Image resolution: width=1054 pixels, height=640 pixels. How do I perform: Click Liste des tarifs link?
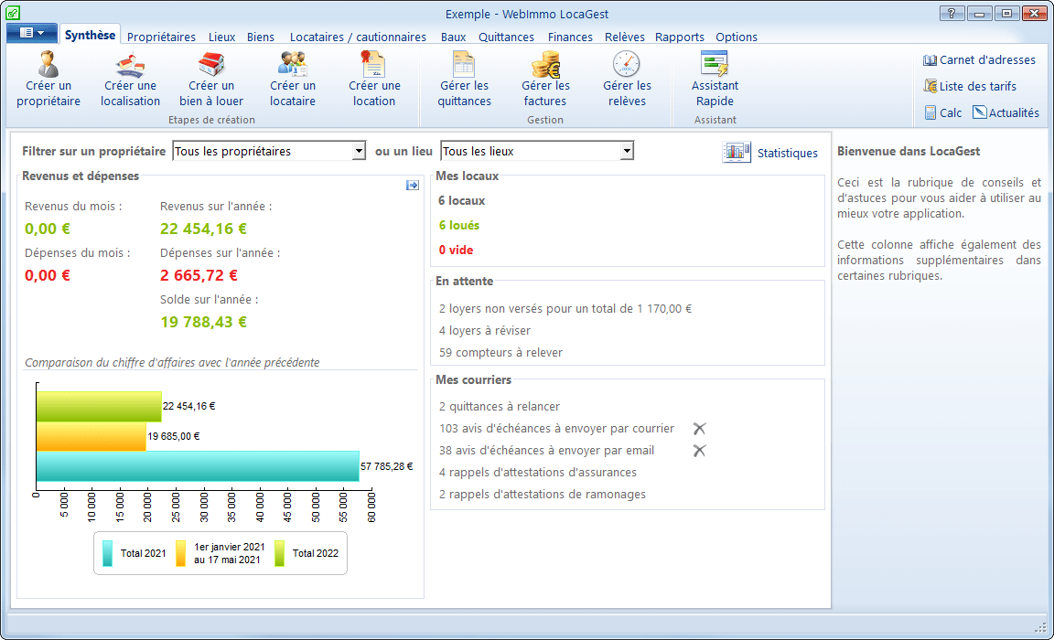(x=970, y=87)
